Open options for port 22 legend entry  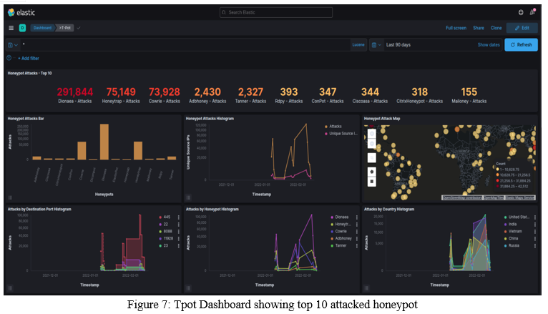click(x=179, y=225)
